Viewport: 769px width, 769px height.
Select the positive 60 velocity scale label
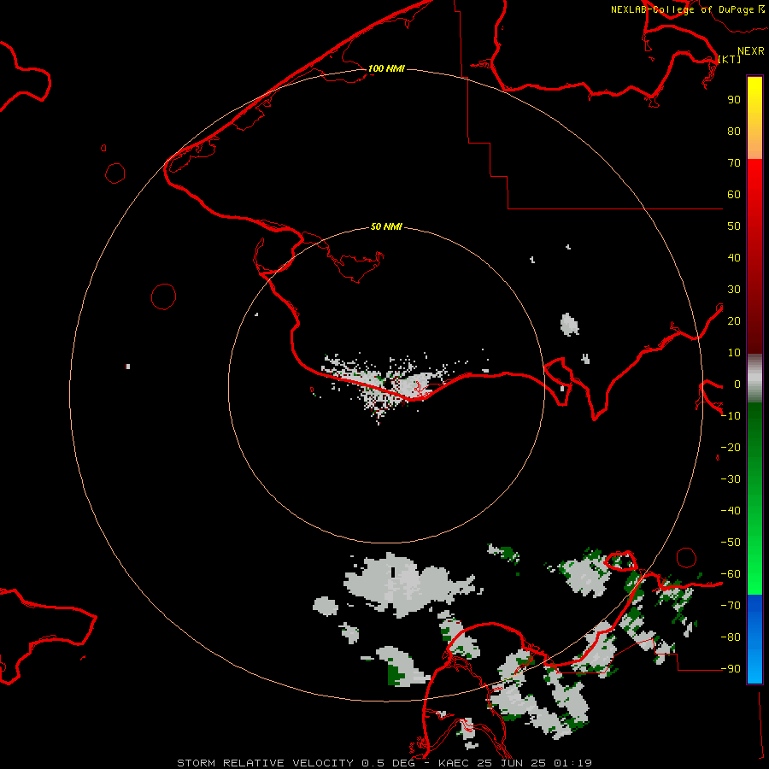coord(734,194)
